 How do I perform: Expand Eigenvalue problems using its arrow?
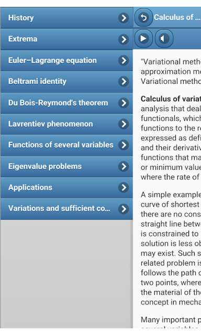click(124, 166)
